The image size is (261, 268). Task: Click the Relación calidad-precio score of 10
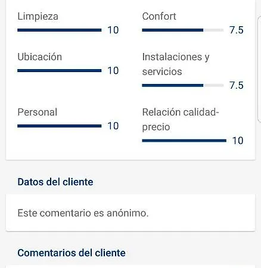238,141
